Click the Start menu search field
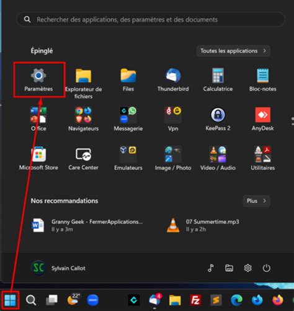Screen dimensions: 294x311 tap(151, 19)
